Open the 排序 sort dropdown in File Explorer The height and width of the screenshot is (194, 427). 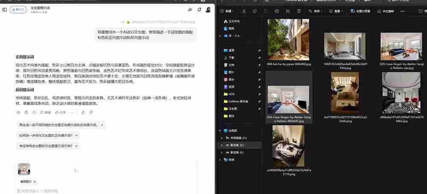point(315,11)
